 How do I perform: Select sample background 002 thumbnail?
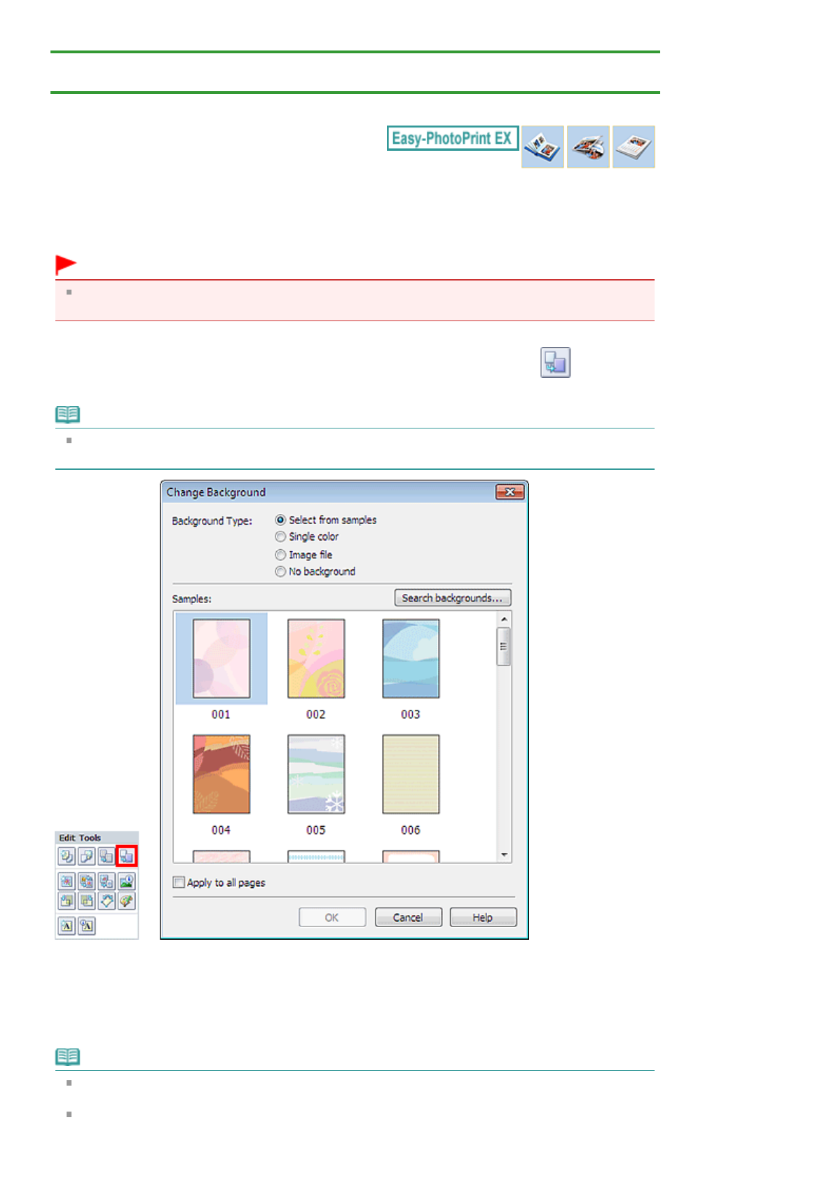pos(316,659)
